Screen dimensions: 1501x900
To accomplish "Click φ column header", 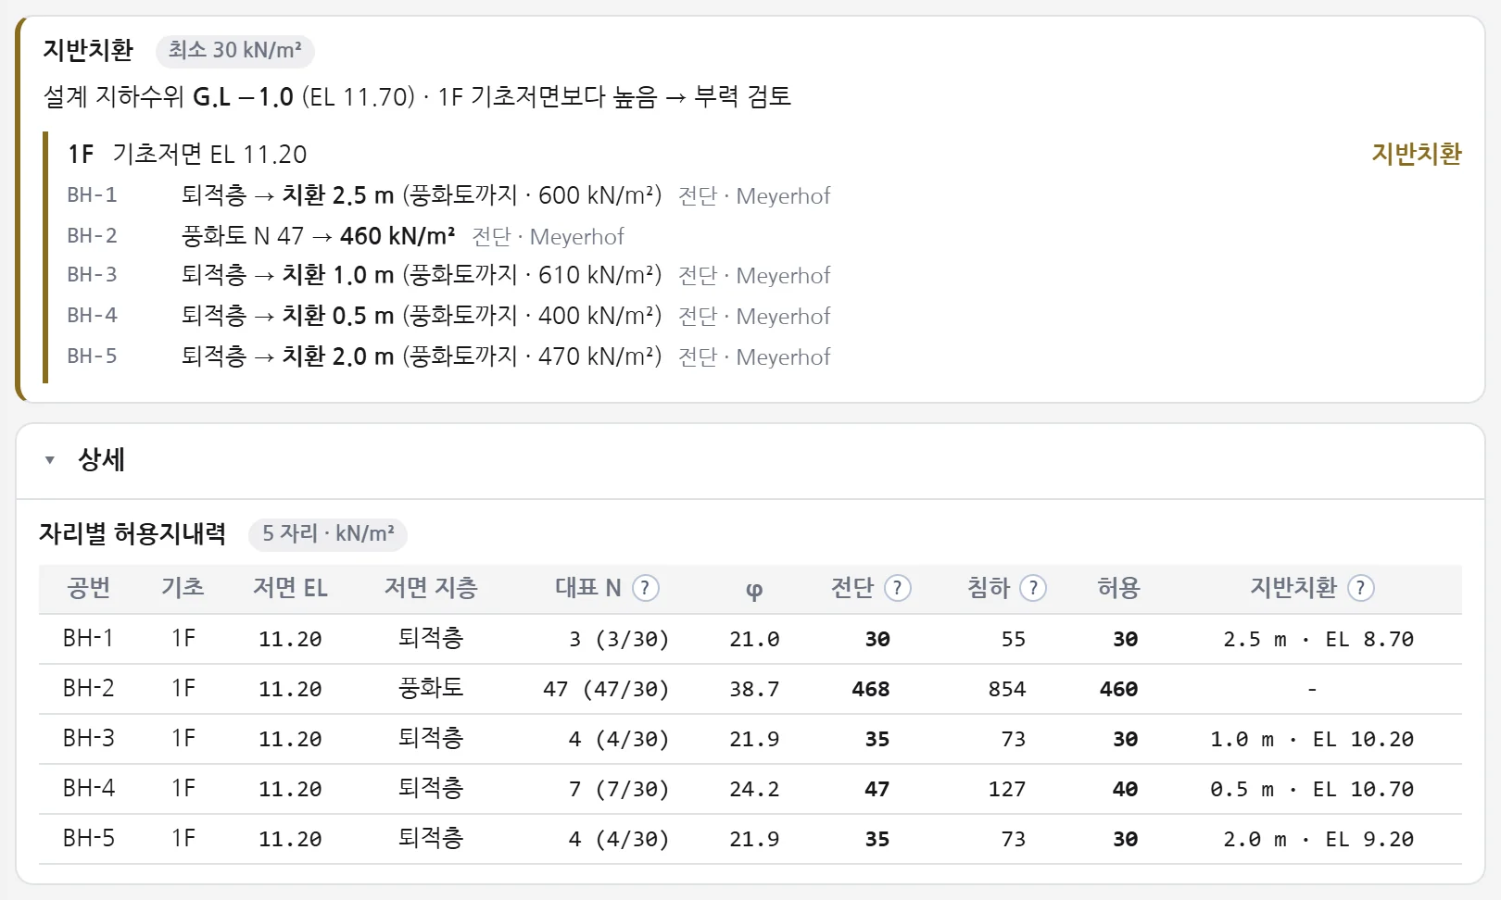I will [x=754, y=590].
